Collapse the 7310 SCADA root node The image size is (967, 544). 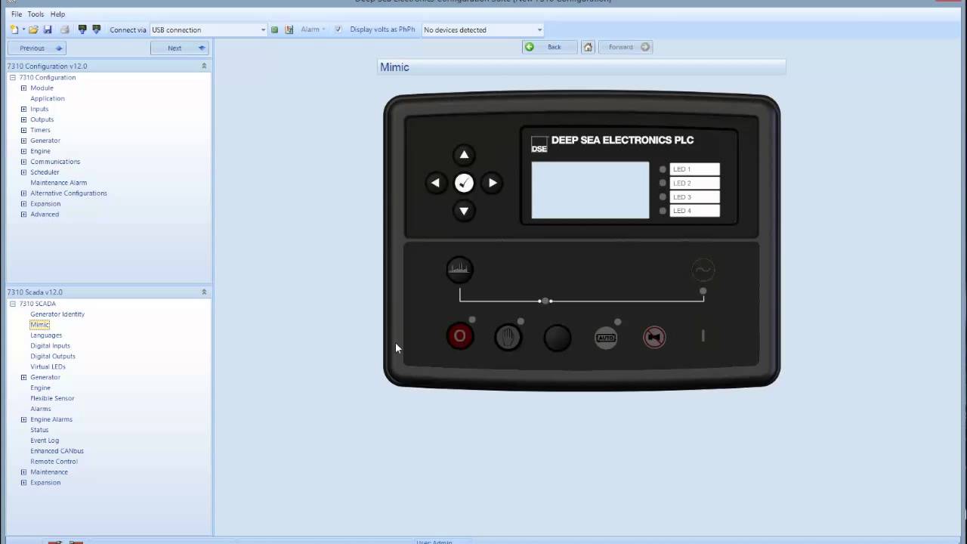pyautogui.click(x=13, y=304)
